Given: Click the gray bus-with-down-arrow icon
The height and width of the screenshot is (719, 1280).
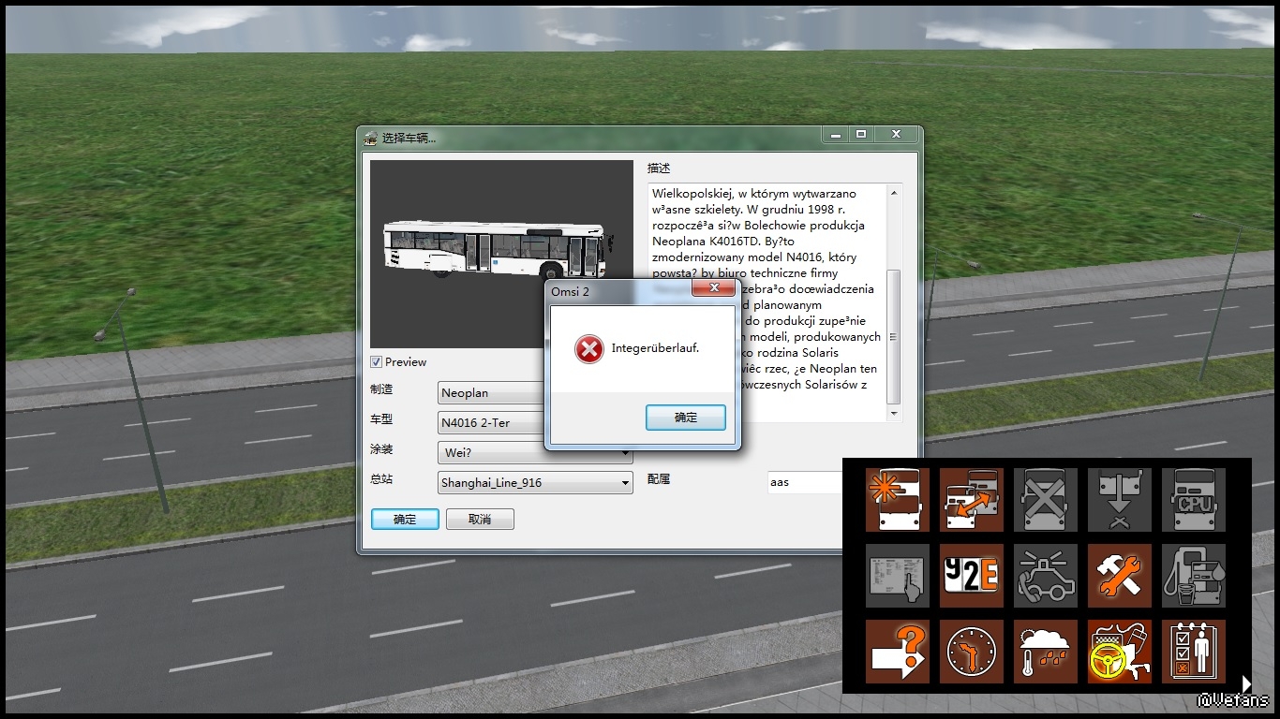Looking at the screenshot, I should pyautogui.click(x=1120, y=500).
